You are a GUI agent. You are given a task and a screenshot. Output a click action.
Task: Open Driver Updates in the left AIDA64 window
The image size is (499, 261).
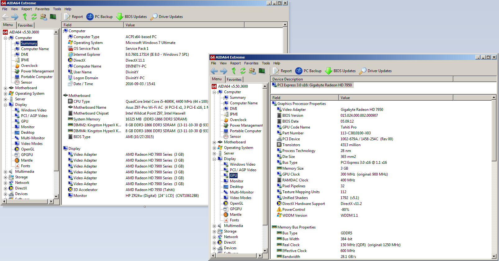coord(167,17)
